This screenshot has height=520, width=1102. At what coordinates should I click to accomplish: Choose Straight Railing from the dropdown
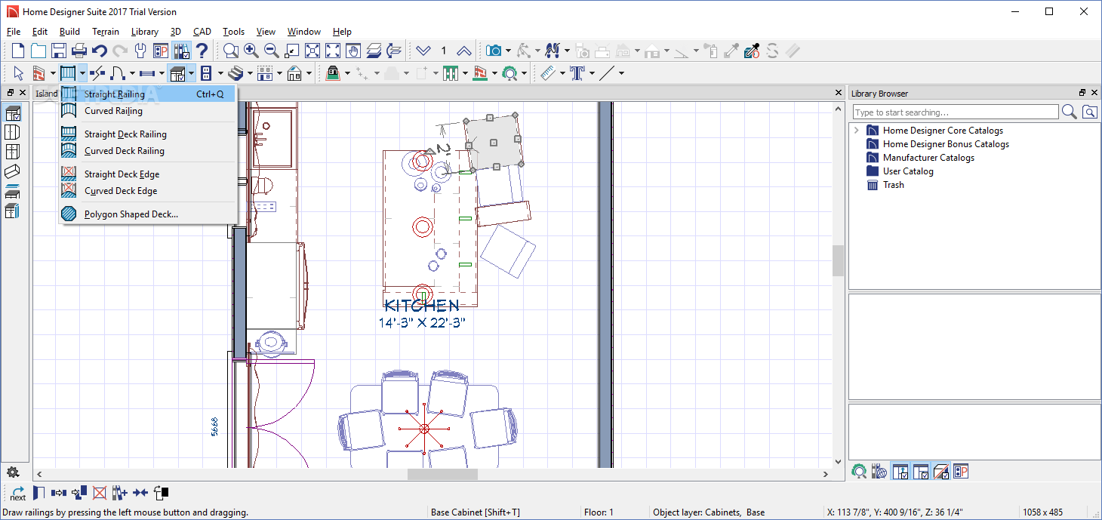pyautogui.click(x=148, y=94)
